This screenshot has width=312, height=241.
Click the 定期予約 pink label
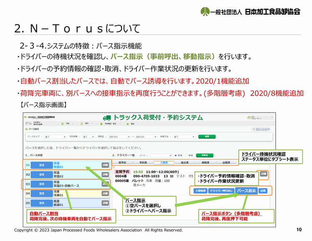point(122,172)
